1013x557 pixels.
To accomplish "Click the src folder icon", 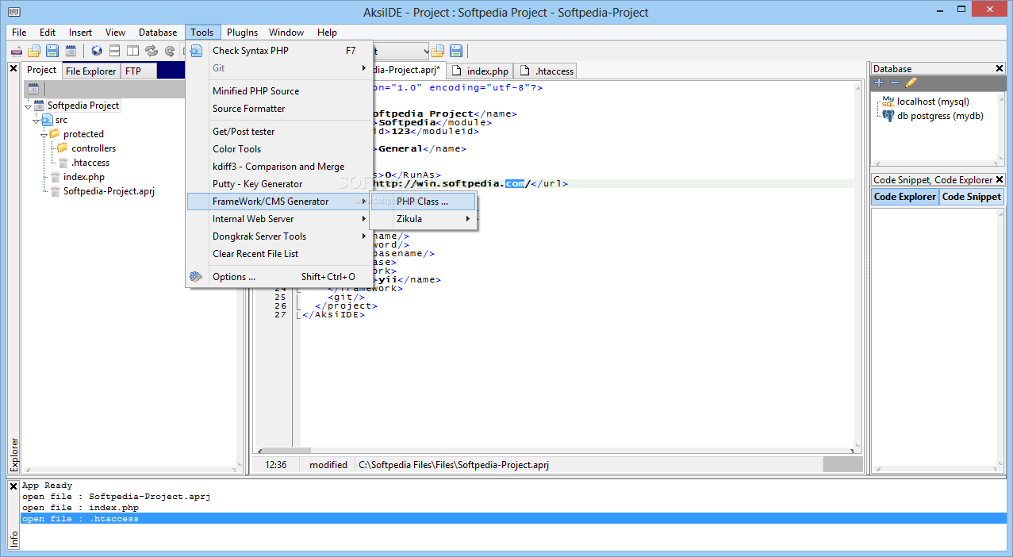I will point(47,120).
